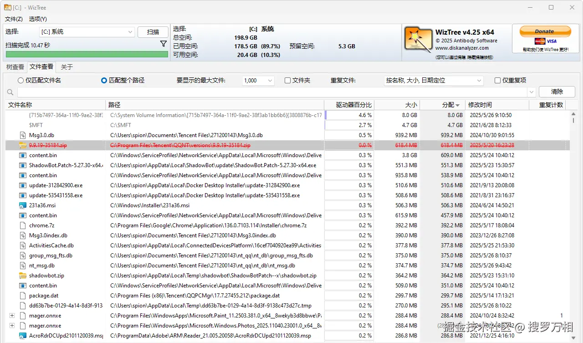This screenshot has height=343, width=583.
Task: Click the scrollbar up arrow
Action: pos(573,114)
